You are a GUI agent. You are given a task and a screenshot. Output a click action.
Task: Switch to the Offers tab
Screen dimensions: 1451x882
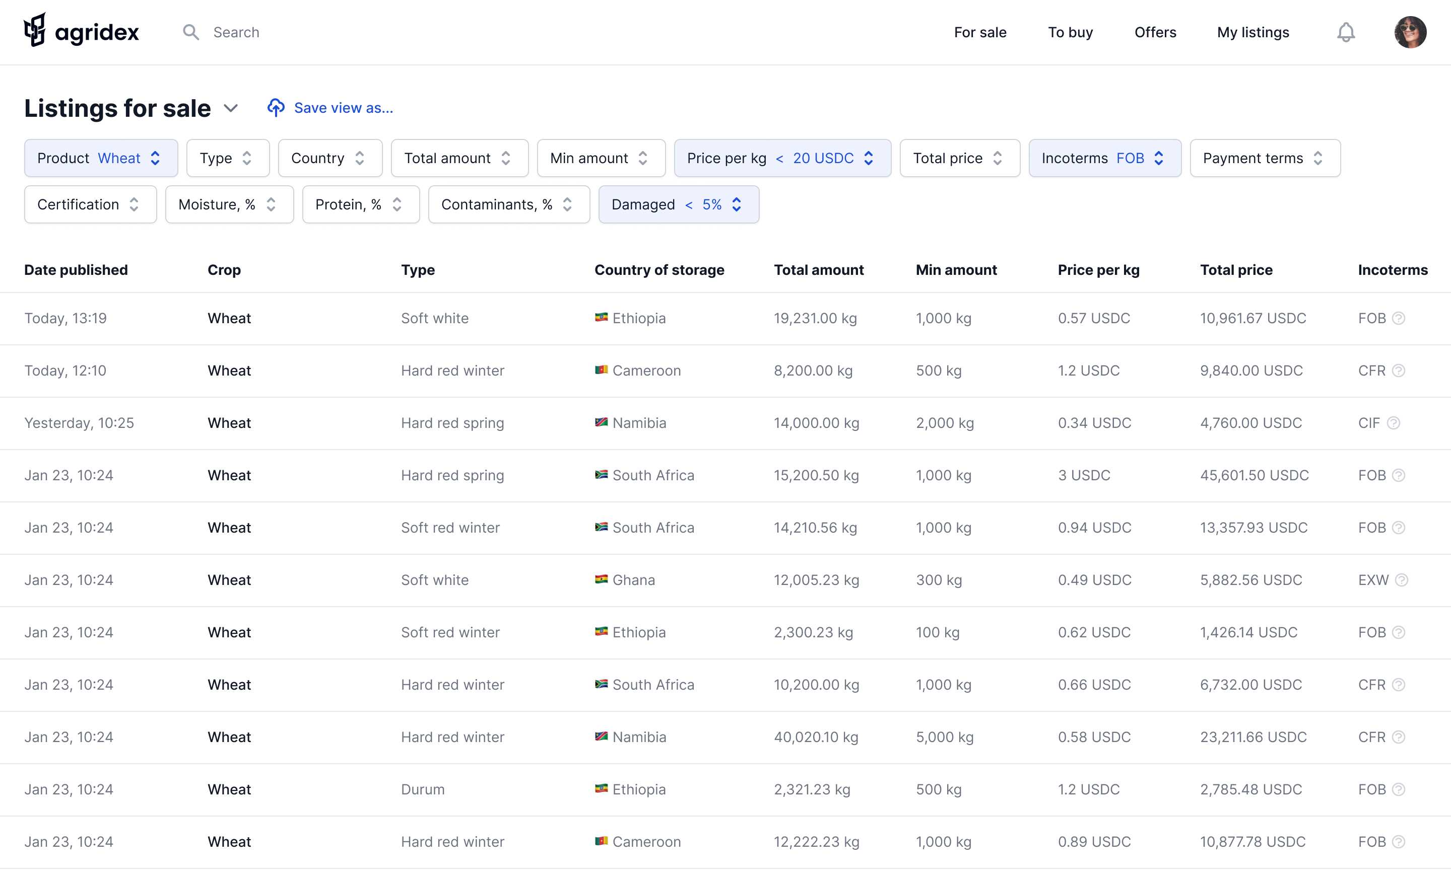point(1155,32)
